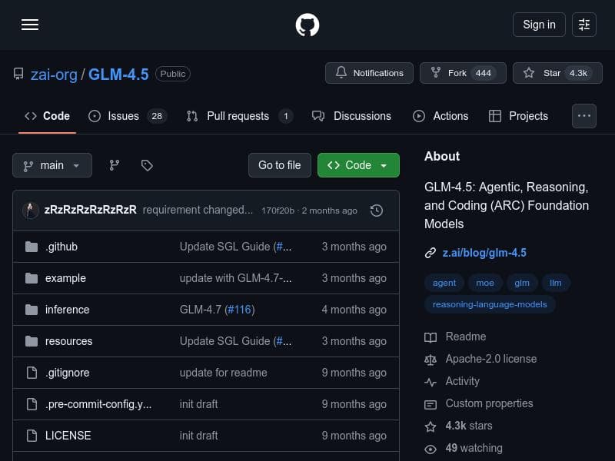Open the green Code dropdown

click(358, 165)
